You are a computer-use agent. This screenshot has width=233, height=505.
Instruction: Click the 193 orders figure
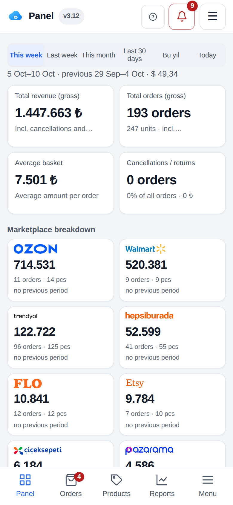point(159,113)
